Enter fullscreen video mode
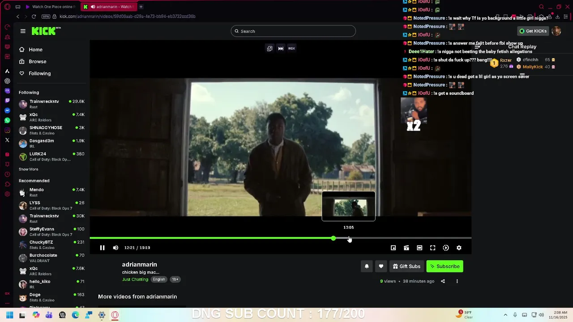The image size is (573, 322). [x=433, y=248]
